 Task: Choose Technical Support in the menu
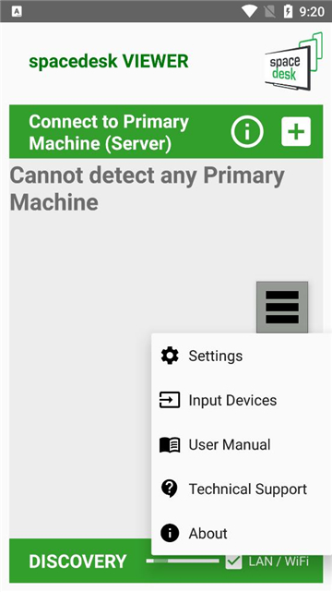coord(242,489)
